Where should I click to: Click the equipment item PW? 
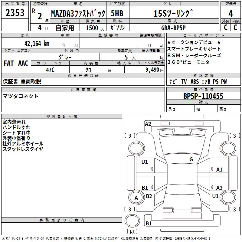(x=224, y=81)
